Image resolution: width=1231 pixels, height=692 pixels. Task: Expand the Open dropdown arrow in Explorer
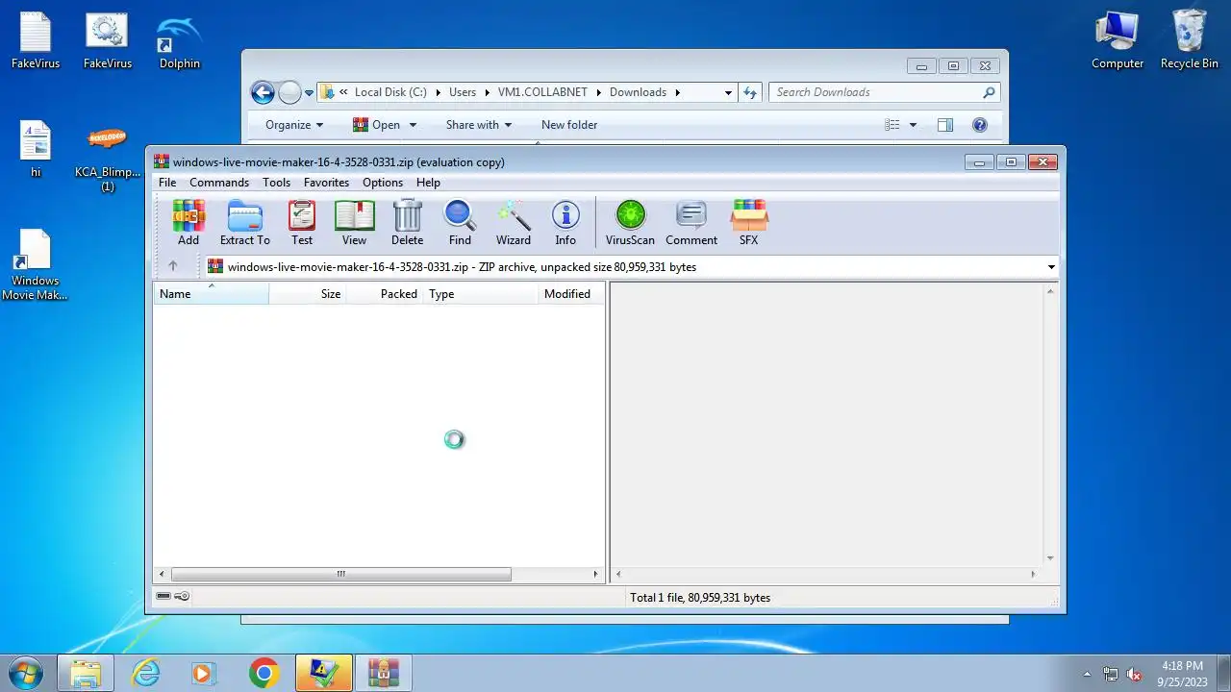[x=413, y=125]
